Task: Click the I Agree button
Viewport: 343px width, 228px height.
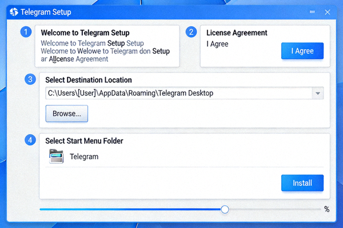Action: pyautogui.click(x=302, y=51)
